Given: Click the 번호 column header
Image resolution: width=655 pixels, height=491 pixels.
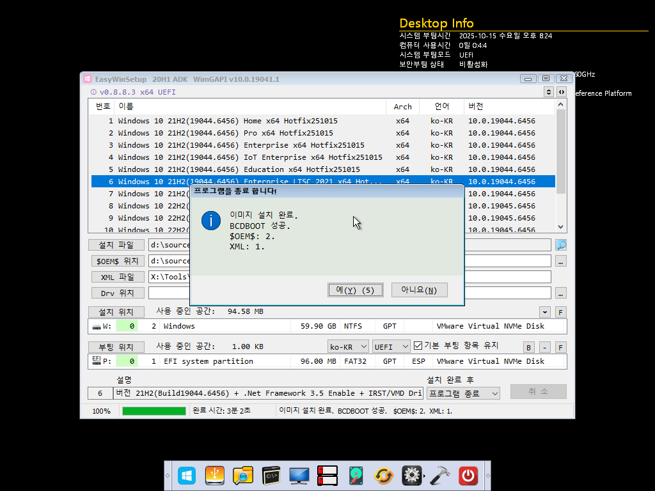Looking at the screenshot, I should click(102, 107).
